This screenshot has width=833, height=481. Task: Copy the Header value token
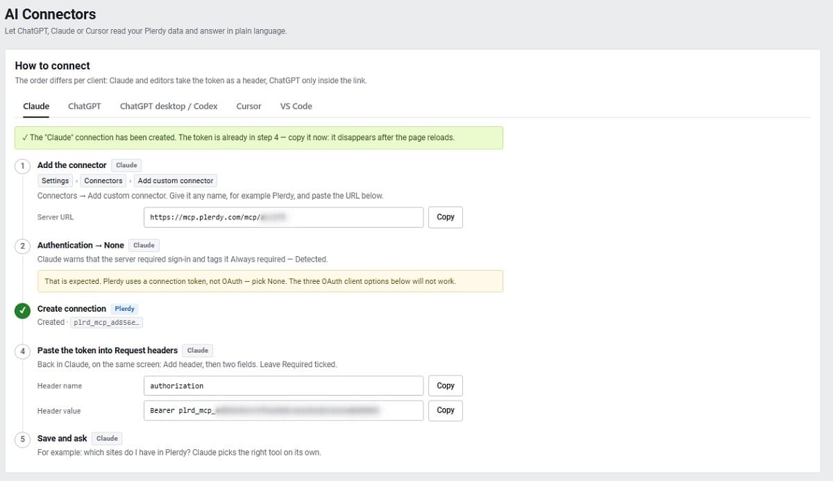tap(446, 410)
